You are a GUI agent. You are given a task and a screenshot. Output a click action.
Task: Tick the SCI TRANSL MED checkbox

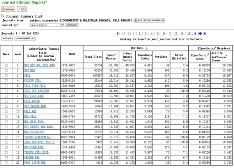tap(6, 107)
